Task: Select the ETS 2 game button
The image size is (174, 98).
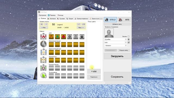Action: 110,20
